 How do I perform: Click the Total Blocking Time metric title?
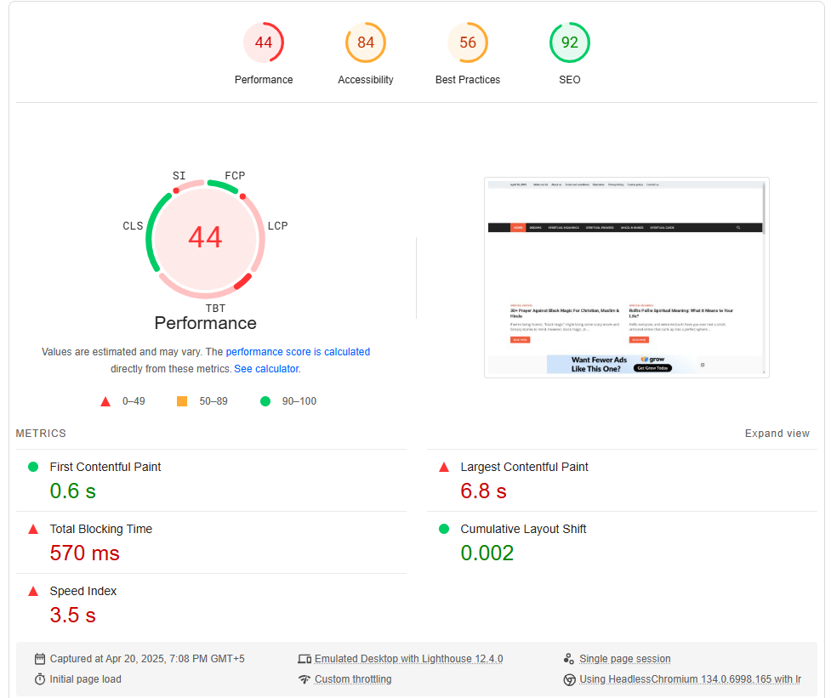[x=100, y=529]
